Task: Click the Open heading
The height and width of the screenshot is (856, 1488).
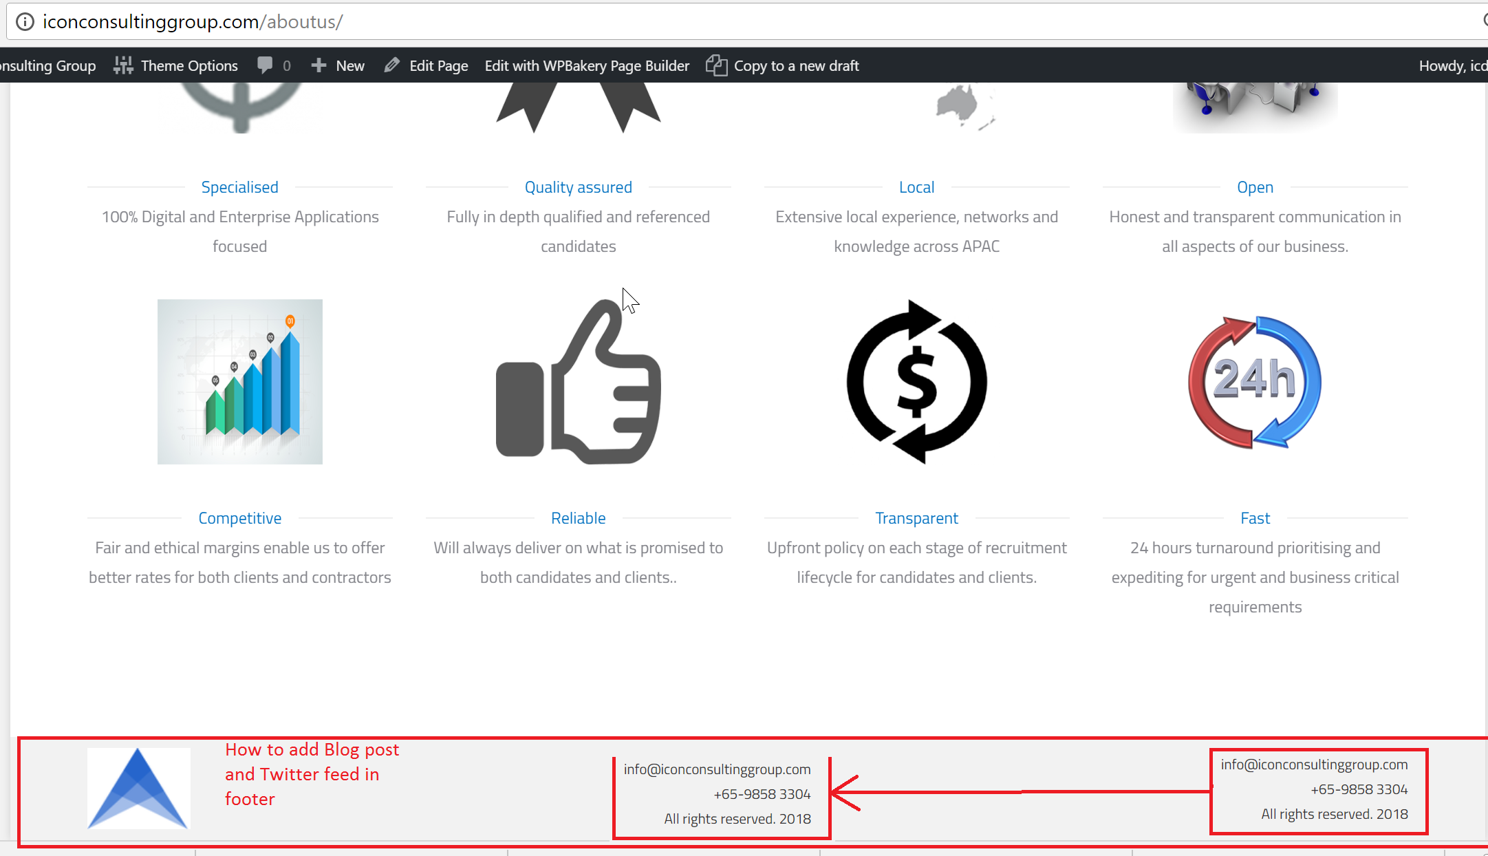Action: [x=1255, y=187]
